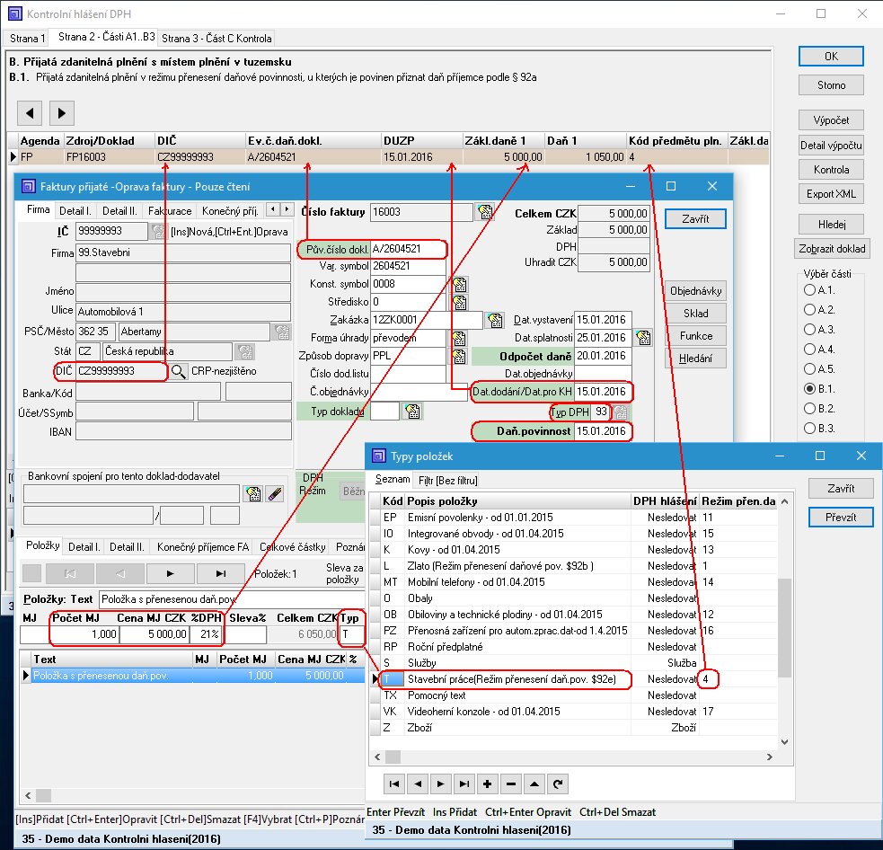Open Filtr [Bez filtru] tab in Typy položek
The width and height of the screenshot is (883, 850).
[x=447, y=481]
